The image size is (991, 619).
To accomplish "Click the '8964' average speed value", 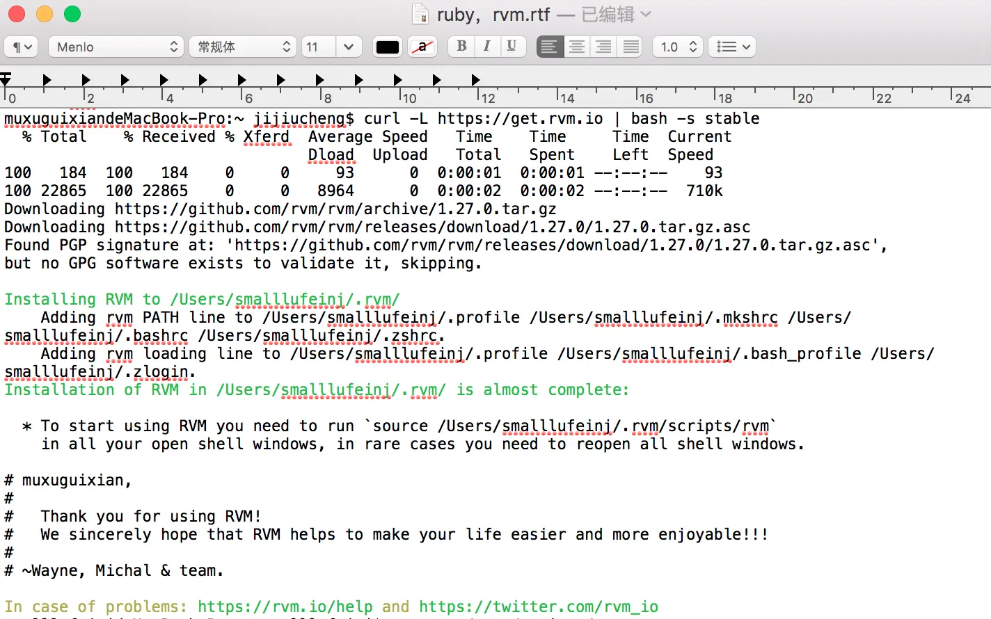I will click(x=335, y=191).
